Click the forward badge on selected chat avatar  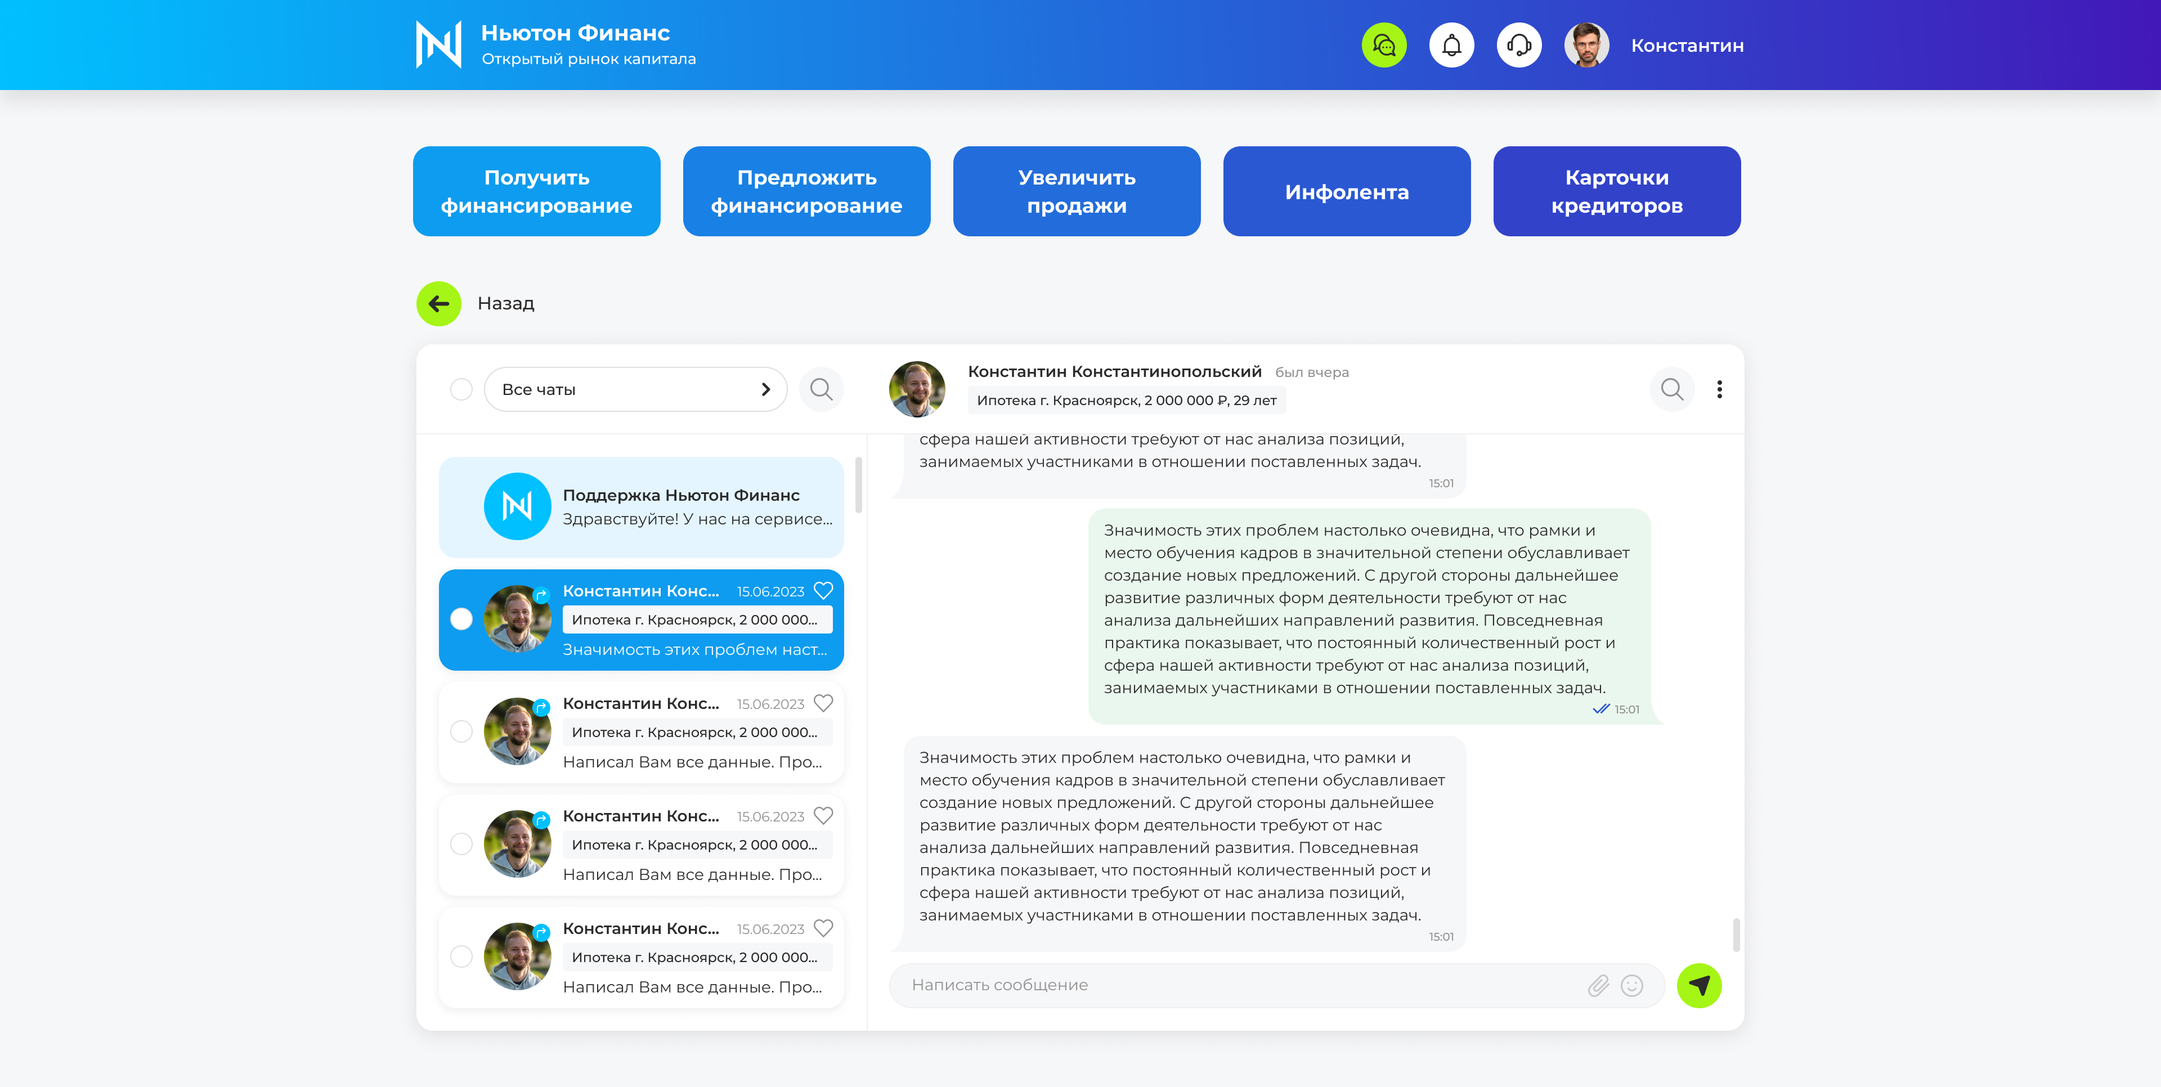tap(542, 595)
